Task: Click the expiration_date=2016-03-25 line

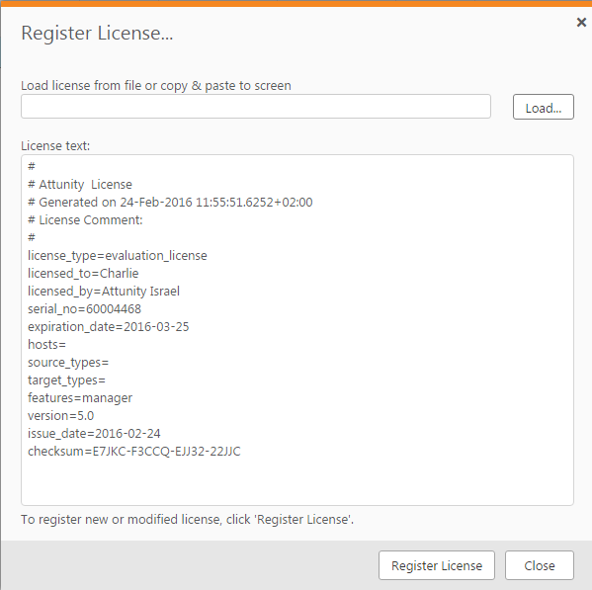Action: [x=108, y=327]
